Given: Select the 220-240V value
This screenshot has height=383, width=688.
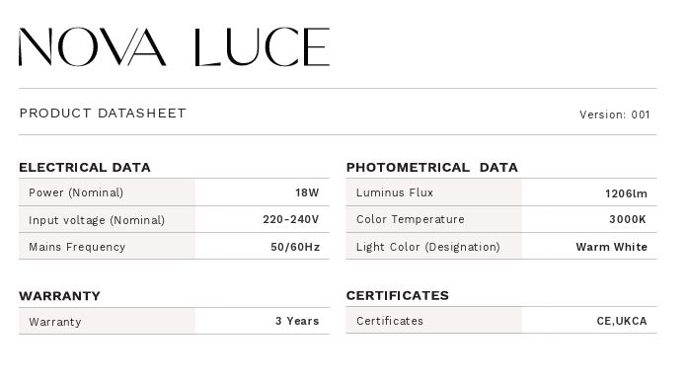Looking at the screenshot, I should (291, 219).
